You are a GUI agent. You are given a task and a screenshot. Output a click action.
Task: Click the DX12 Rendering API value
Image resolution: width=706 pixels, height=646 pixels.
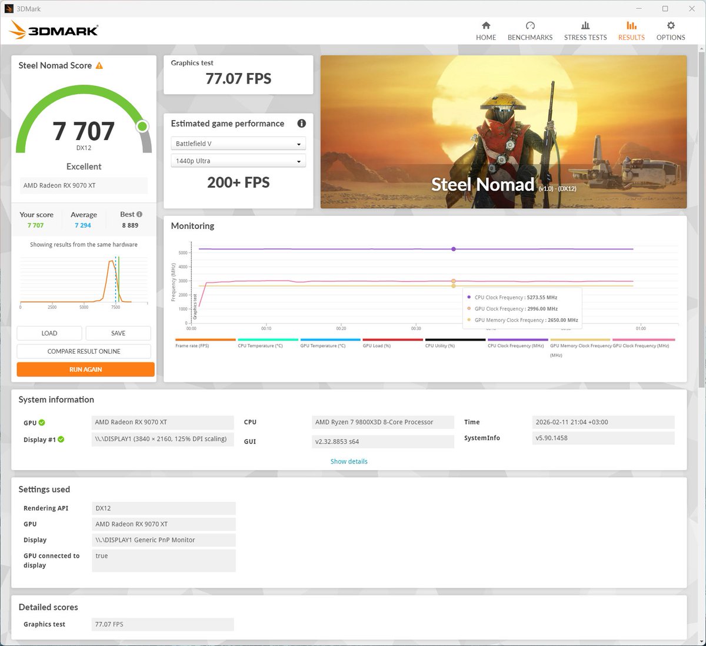[x=164, y=508]
